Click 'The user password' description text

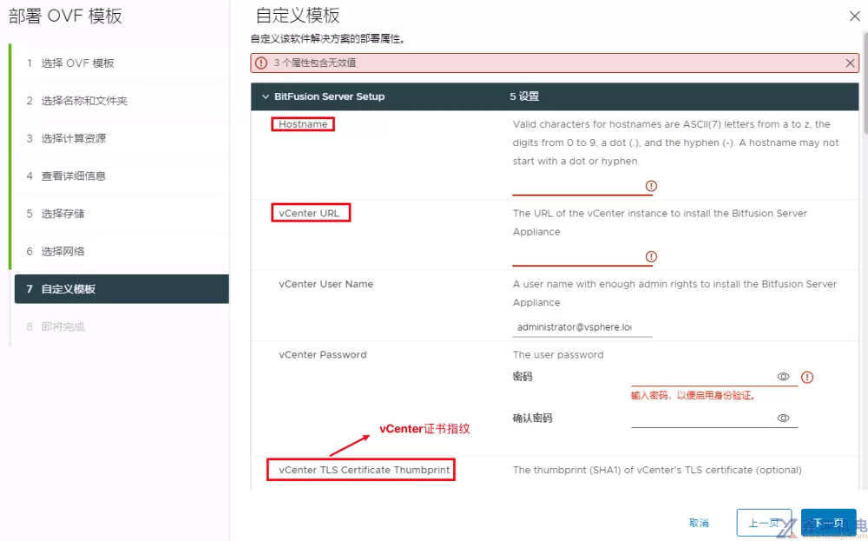click(x=558, y=355)
